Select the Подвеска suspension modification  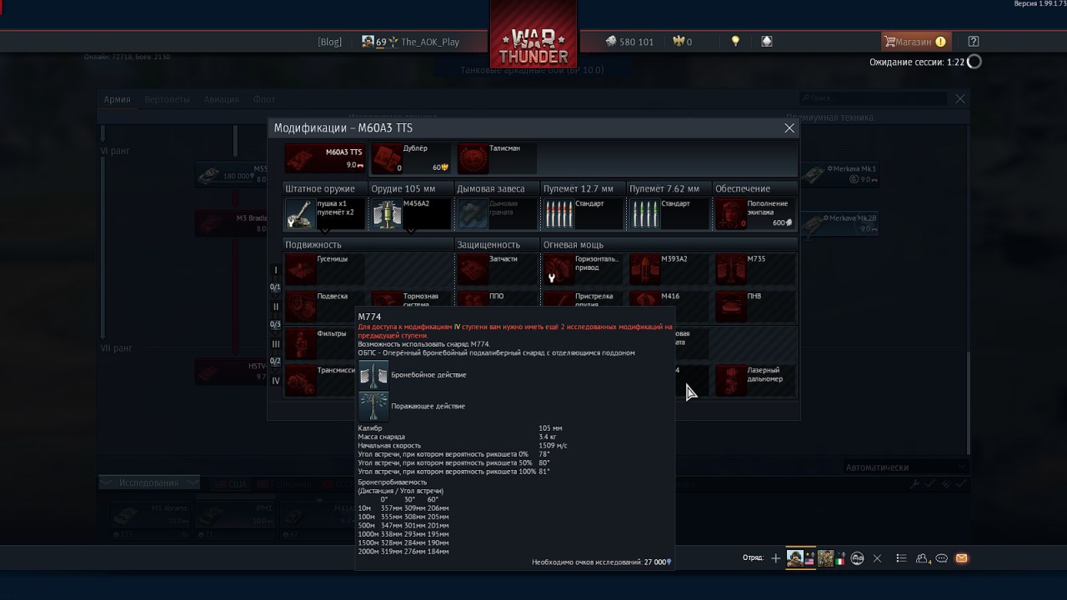pos(325,306)
